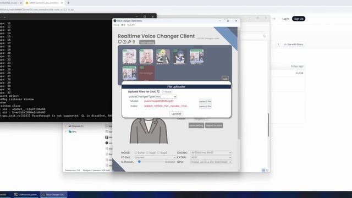This screenshot has width=352, height=198.
Task: Click the back button in File Uploader
Action: pos(167,92)
